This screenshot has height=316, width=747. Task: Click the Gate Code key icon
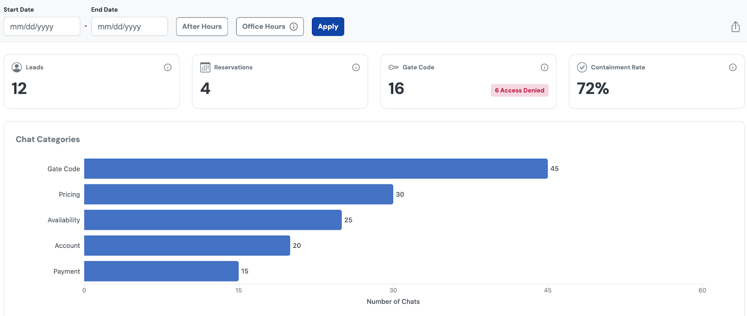click(x=394, y=67)
